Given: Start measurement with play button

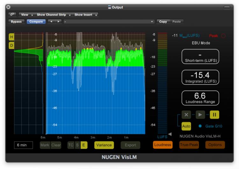Looking at the screenshot, I should tap(200, 115).
